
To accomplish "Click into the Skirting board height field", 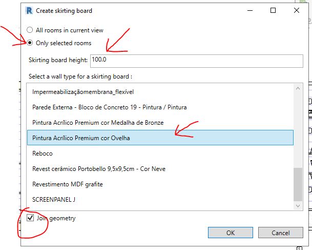I will pos(197,61).
